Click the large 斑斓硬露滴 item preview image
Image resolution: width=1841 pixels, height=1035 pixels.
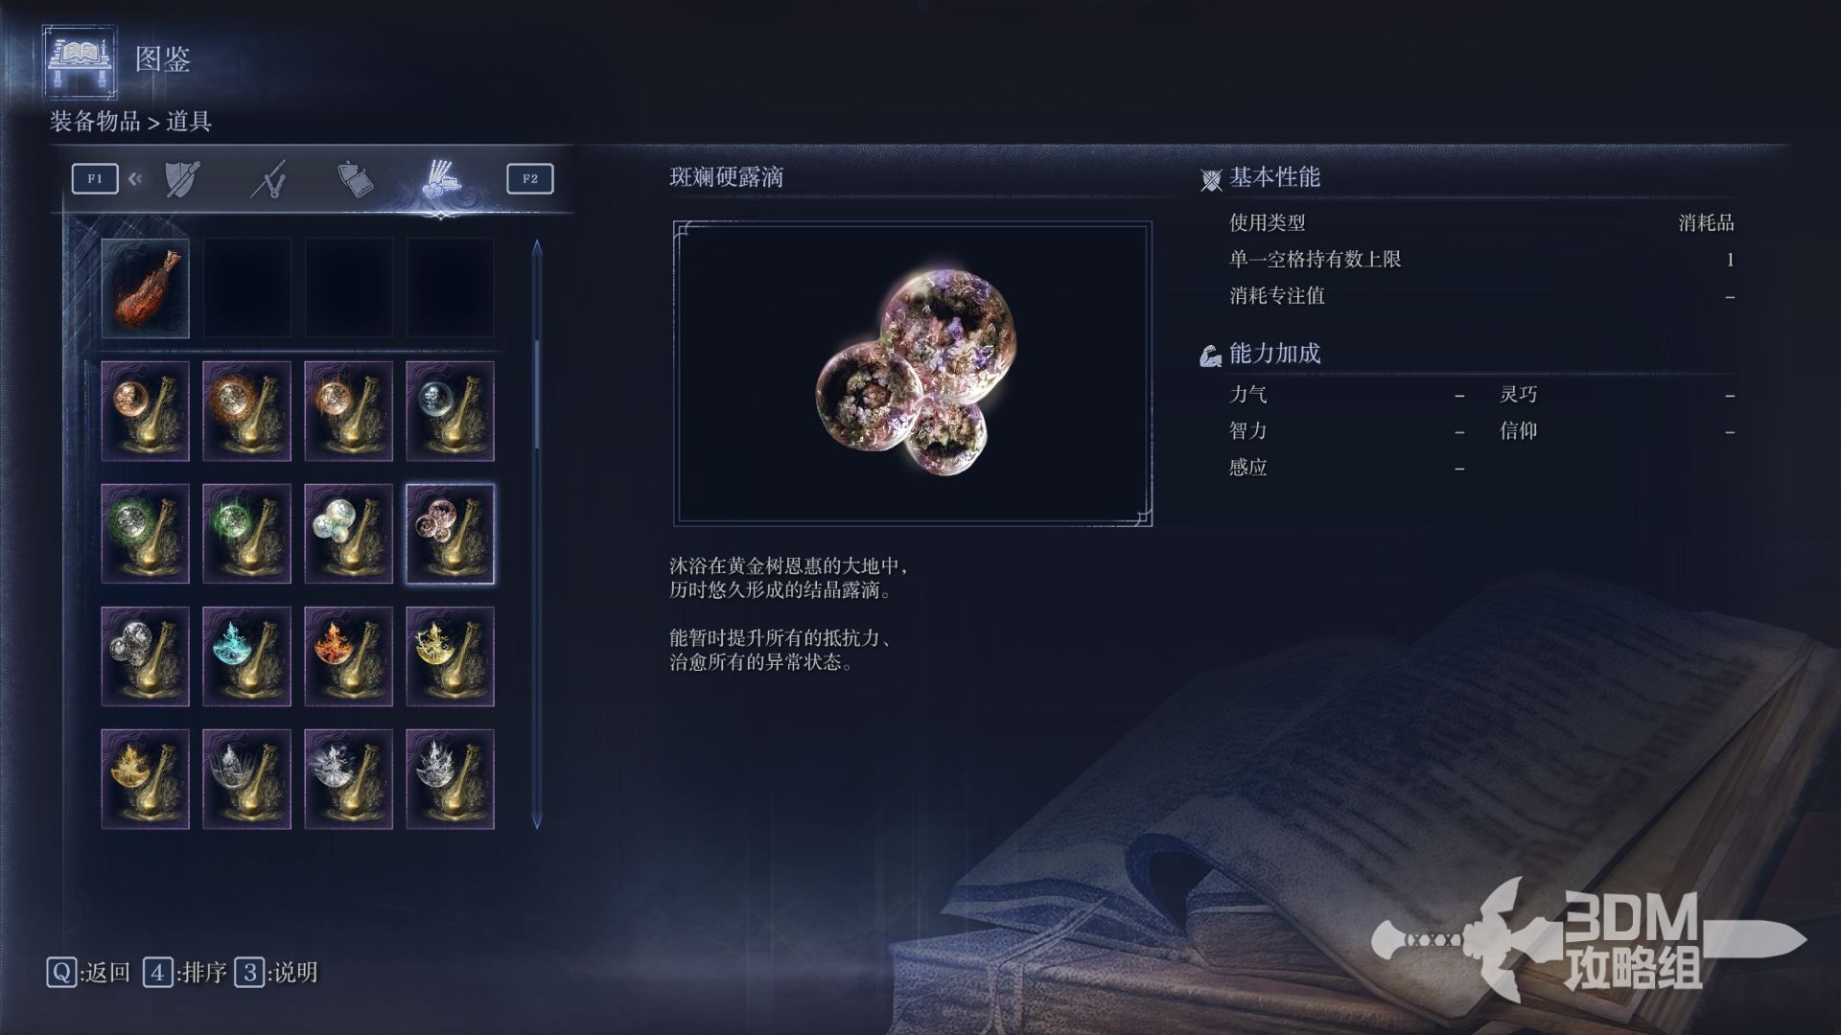coord(913,374)
